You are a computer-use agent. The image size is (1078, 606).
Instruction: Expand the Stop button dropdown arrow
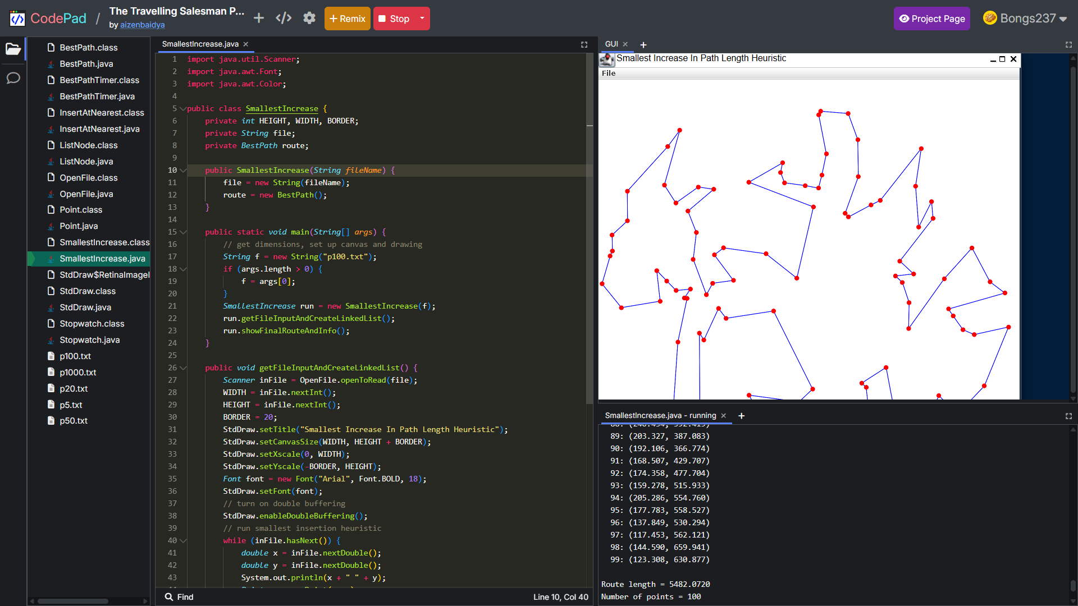click(422, 19)
